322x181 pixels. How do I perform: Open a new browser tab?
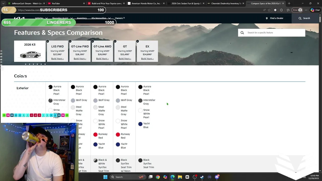pyautogui.click(x=289, y=3)
